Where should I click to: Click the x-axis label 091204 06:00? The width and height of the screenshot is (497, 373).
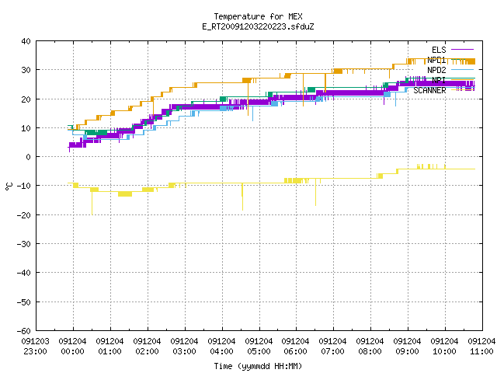point(295,347)
